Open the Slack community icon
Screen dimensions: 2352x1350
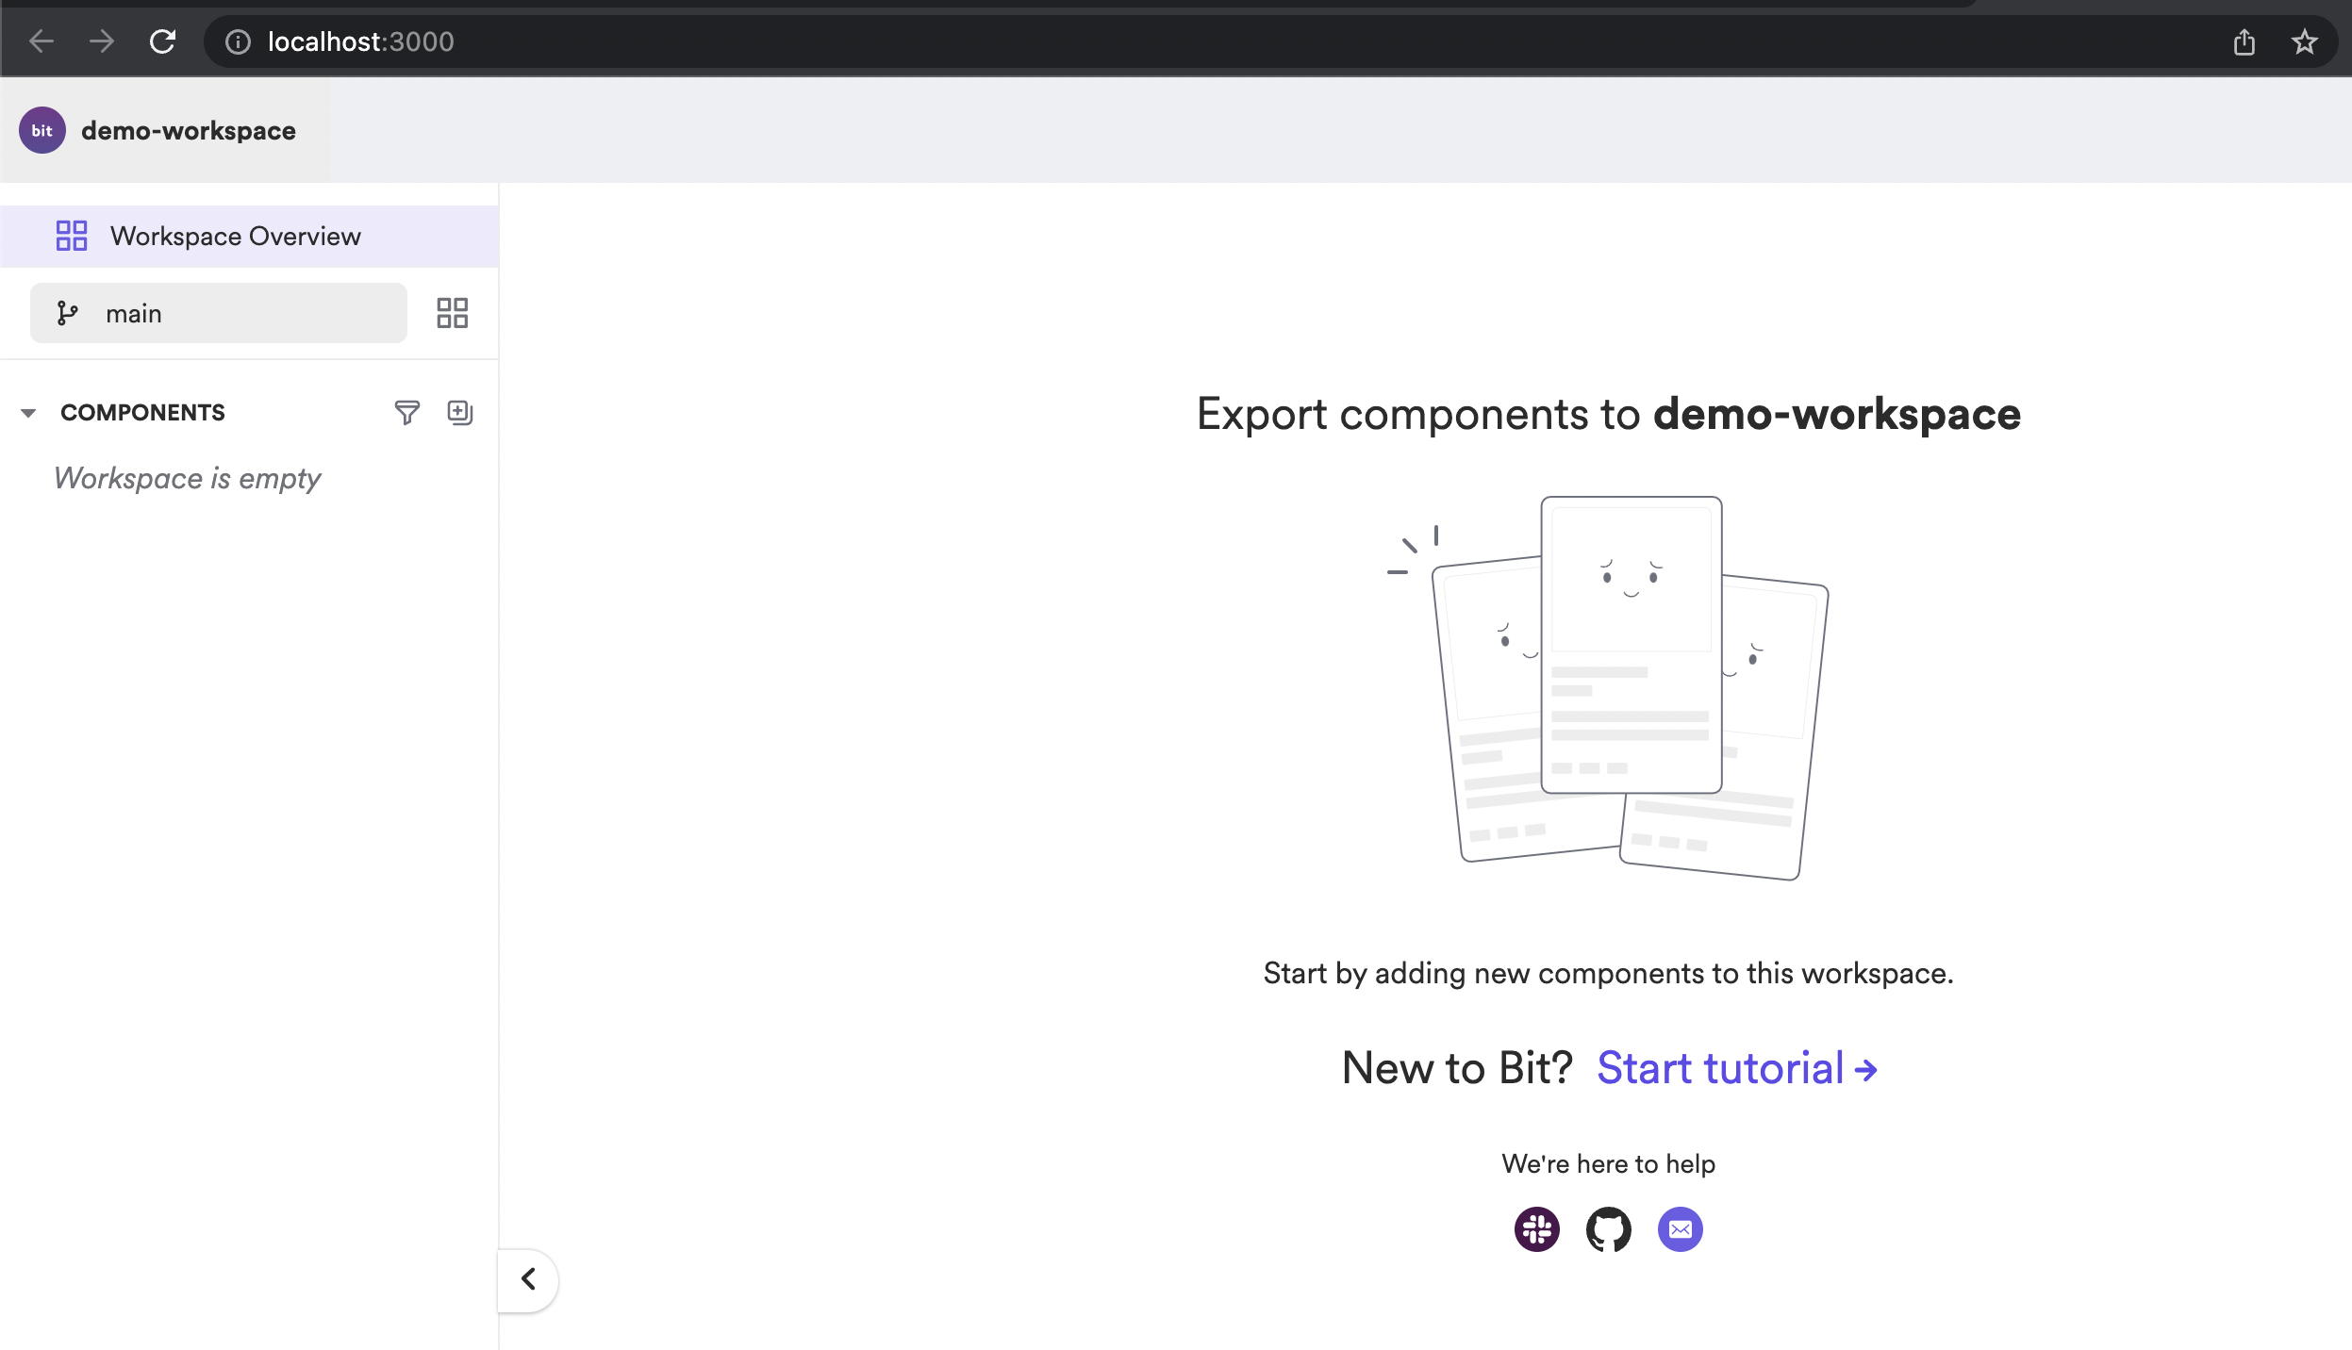1537,1229
